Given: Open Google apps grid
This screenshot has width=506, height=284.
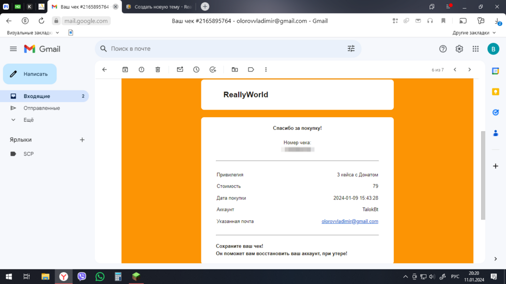Looking at the screenshot, I should pyautogui.click(x=476, y=49).
